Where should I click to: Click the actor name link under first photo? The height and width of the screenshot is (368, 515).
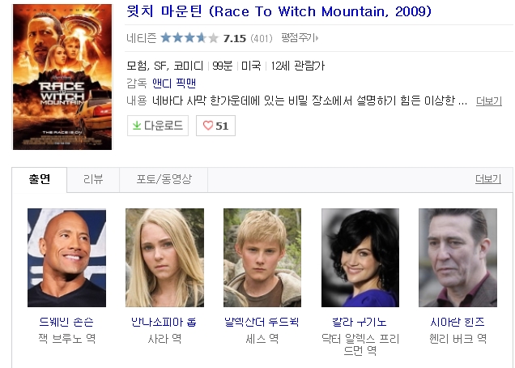tap(66, 322)
